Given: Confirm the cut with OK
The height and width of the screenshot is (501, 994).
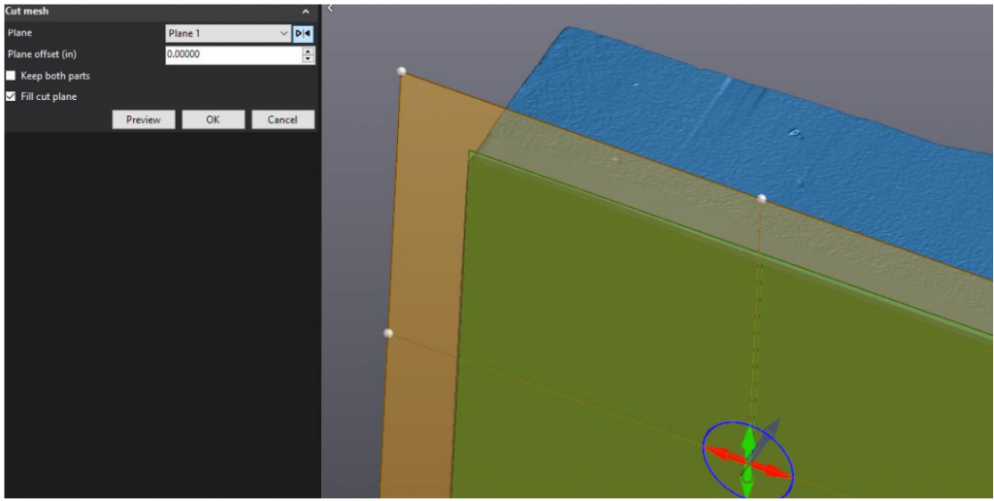Looking at the screenshot, I should pos(213,119).
